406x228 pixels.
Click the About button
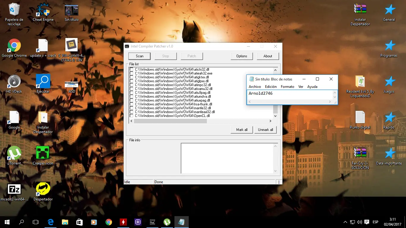268,56
